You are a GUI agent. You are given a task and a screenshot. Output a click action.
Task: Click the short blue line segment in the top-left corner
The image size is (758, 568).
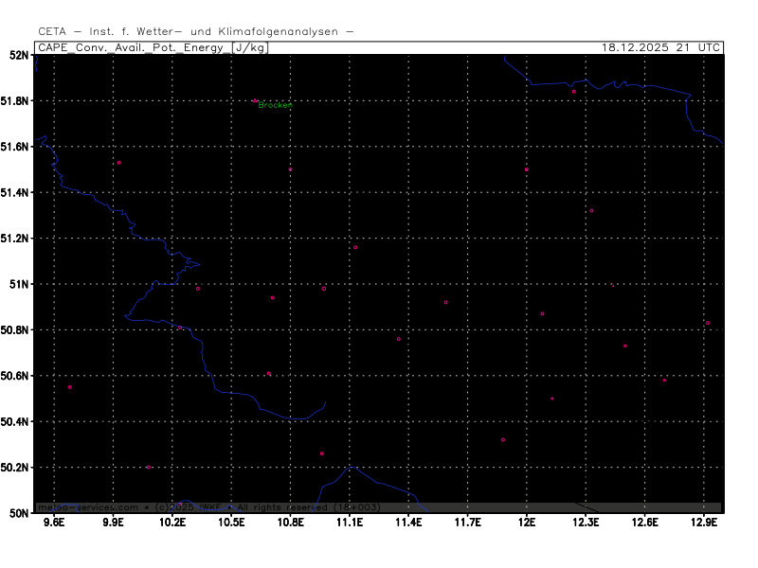36,63
